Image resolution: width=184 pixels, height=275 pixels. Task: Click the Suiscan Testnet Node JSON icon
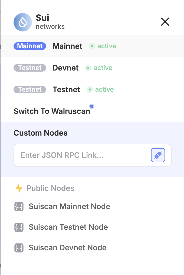[x=19, y=227]
